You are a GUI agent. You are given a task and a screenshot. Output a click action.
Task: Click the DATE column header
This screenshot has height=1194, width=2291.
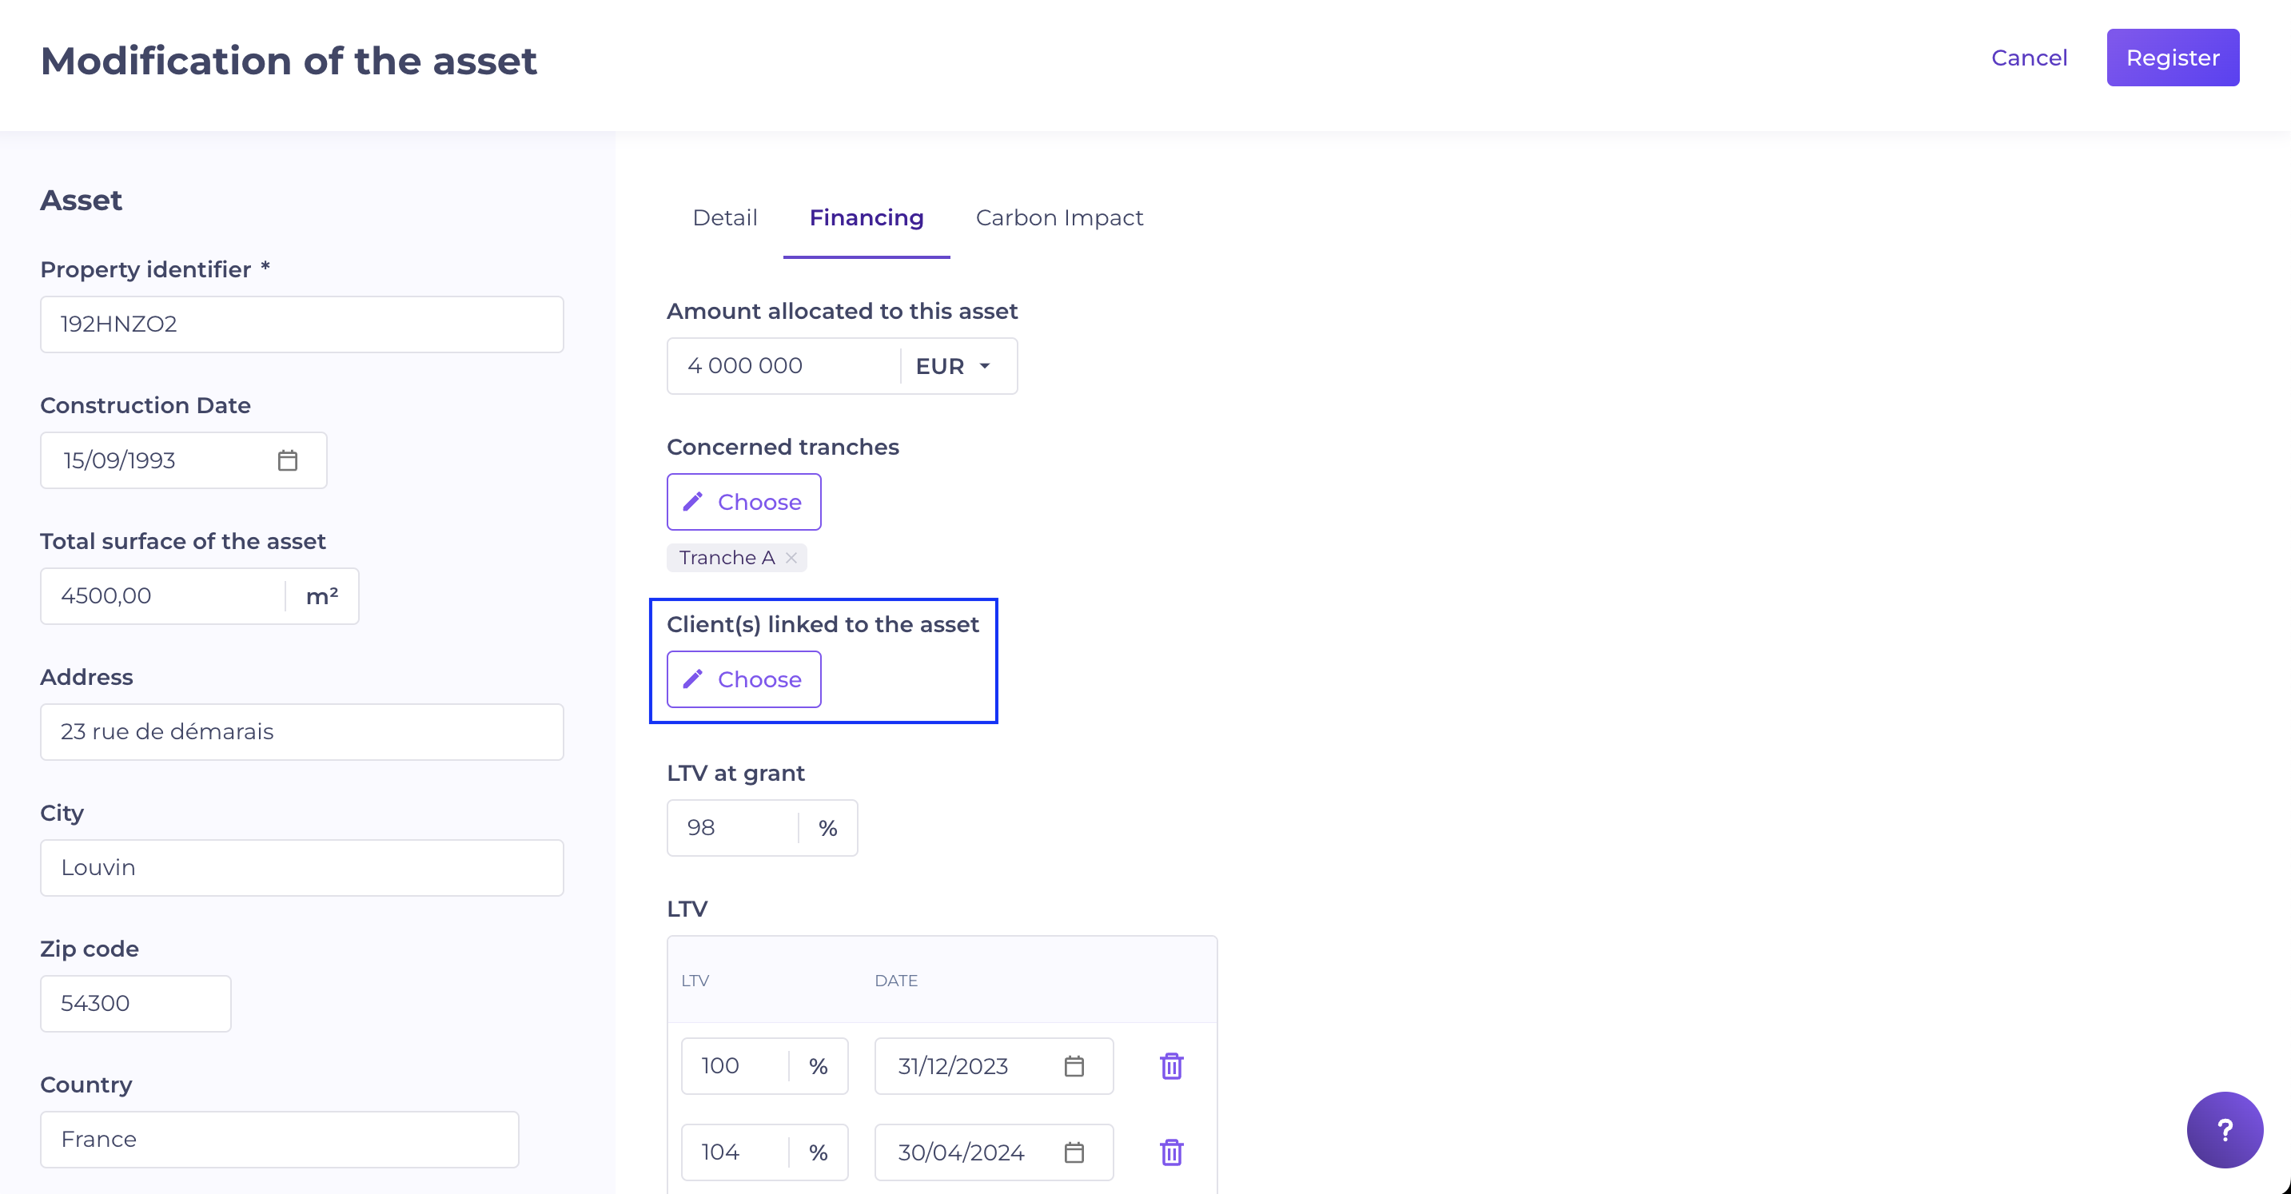pyautogui.click(x=895, y=981)
